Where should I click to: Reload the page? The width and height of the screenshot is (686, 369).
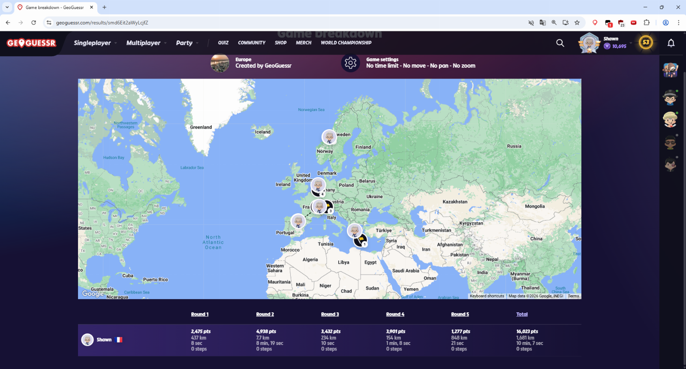[x=33, y=23]
